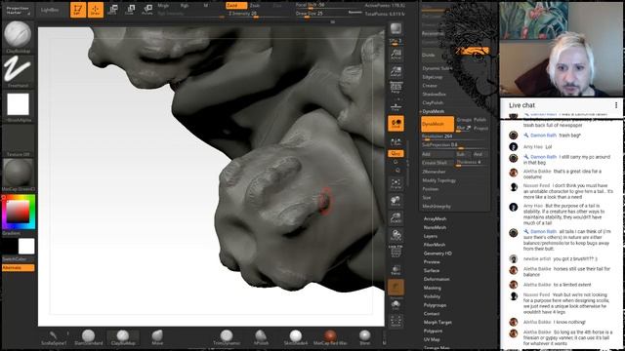Select the Move brush in bottom shelf
Viewport: 625px width, 351px height.
[x=157, y=337]
